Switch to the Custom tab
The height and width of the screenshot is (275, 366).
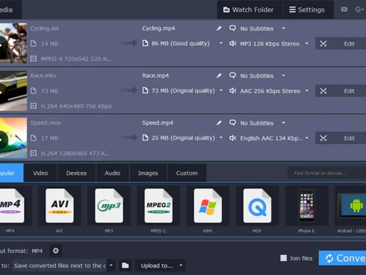[x=187, y=173]
